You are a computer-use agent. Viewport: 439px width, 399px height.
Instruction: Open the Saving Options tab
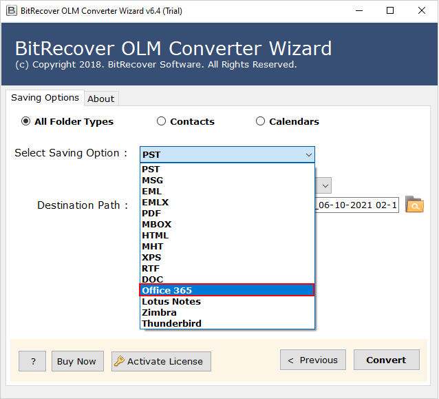[x=45, y=98]
